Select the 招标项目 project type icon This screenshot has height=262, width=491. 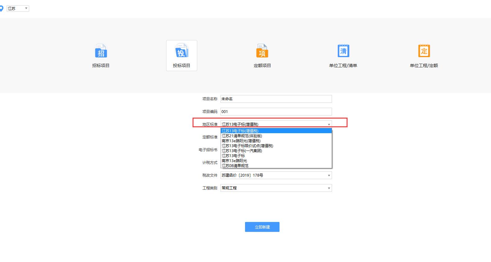[x=101, y=51]
